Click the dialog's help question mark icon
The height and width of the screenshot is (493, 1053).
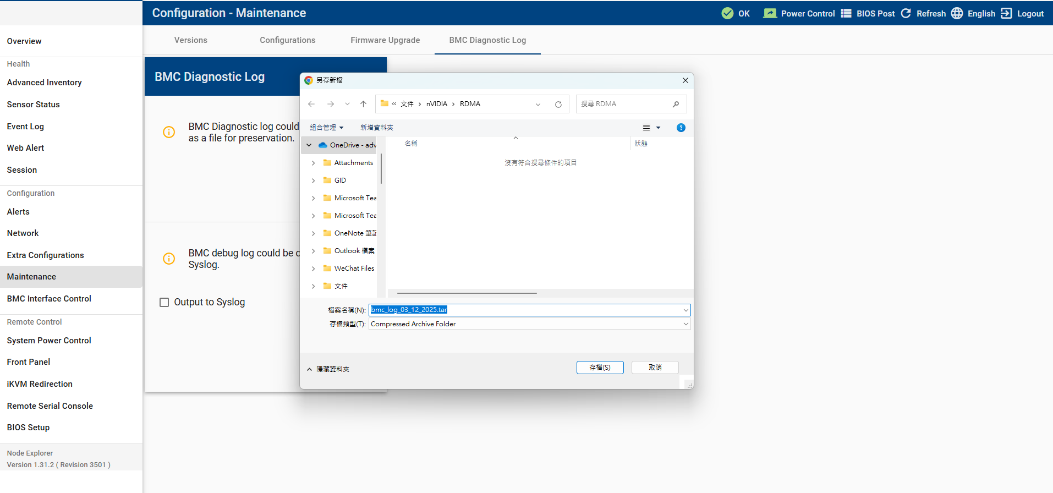(681, 128)
